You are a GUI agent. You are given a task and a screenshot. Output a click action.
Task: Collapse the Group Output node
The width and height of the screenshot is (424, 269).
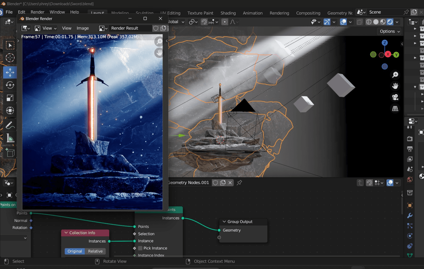(224, 222)
